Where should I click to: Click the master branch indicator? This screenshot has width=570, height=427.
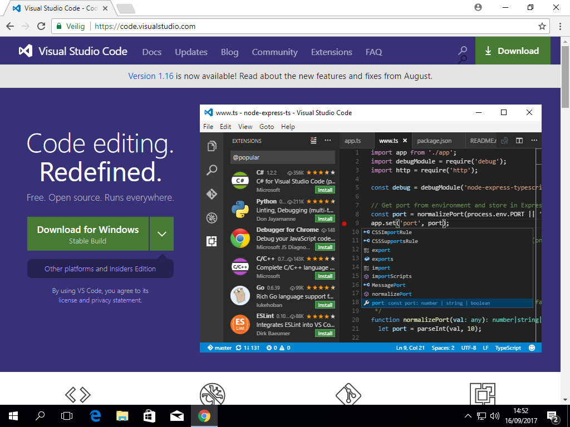(219, 347)
